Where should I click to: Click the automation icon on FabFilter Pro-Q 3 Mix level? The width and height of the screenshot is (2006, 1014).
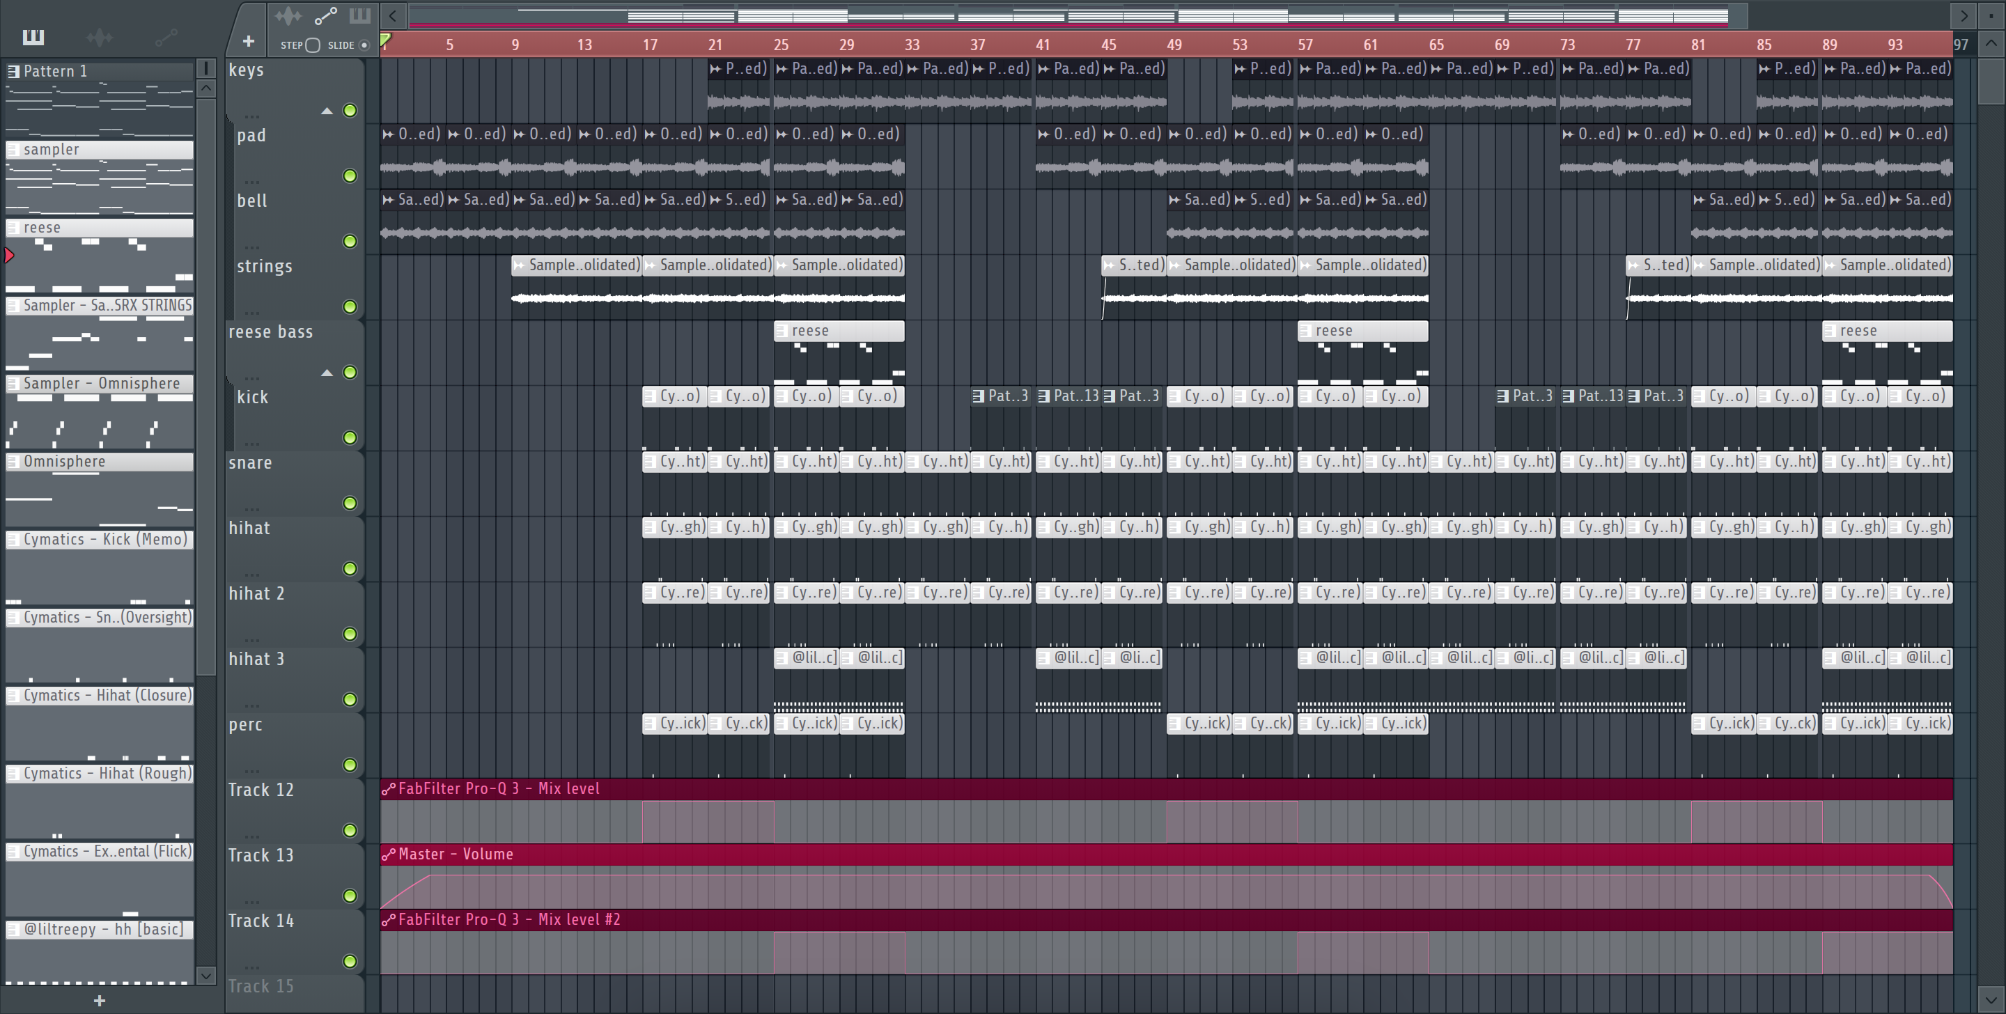[388, 789]
